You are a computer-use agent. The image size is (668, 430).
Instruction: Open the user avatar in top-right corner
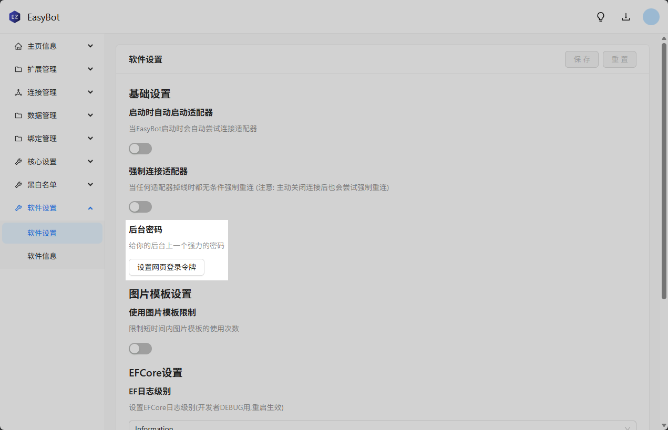click(651, 17)
